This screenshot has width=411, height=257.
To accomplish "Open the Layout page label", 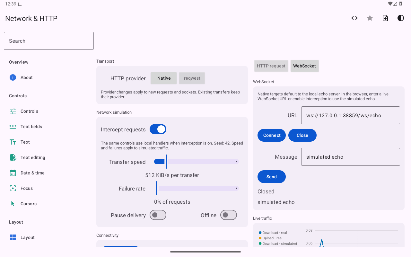I will click(28, 237).
